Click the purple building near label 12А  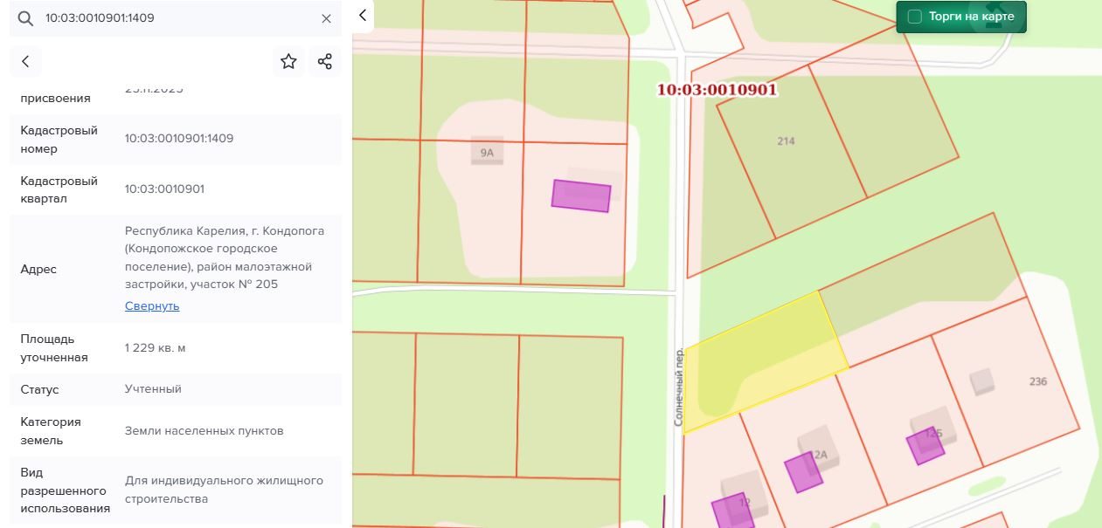tap(803, 472)
